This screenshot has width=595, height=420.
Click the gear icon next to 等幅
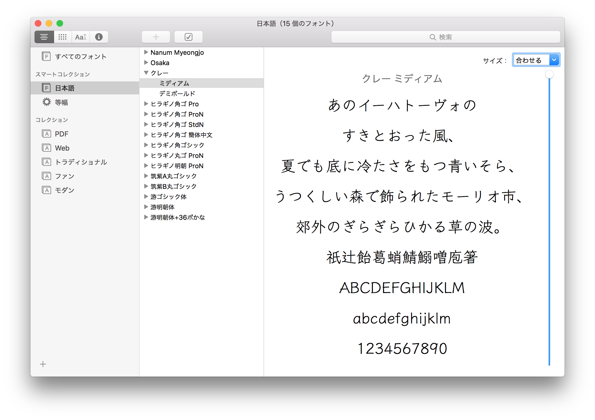(x=46, y=102)
